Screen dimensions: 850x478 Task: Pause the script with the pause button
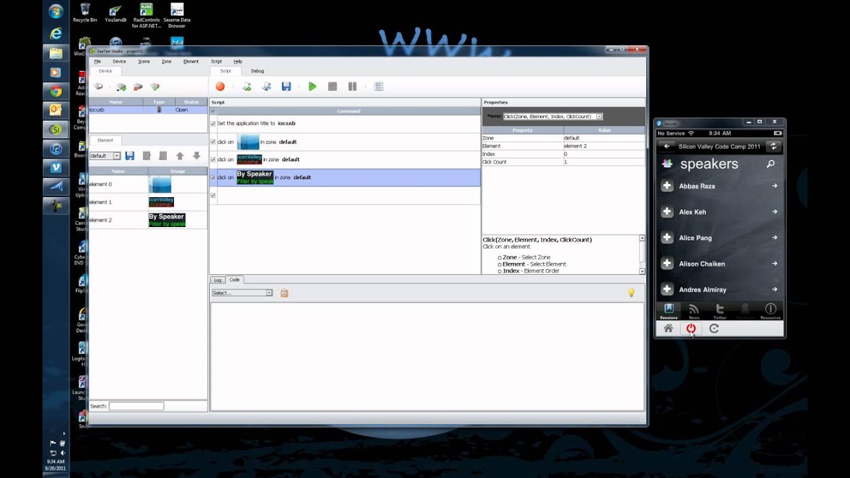[353, 86]
